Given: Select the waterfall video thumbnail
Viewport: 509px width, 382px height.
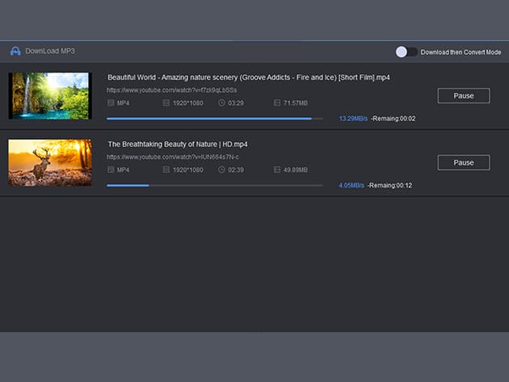Looking at the screenshot, I should [48, 96].
